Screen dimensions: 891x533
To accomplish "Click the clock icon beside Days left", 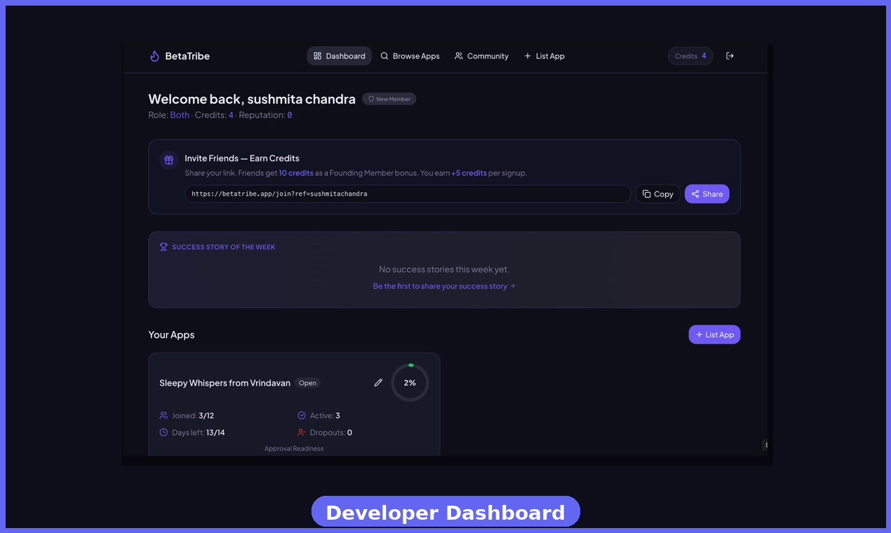I will (x=163, y=432).
